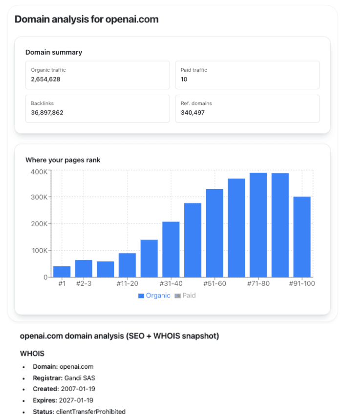Click the 'Expires: 2027-01-19' list item
Image resolution: width=345 pixels, height=420 pixels.
(x=63, y=400)
